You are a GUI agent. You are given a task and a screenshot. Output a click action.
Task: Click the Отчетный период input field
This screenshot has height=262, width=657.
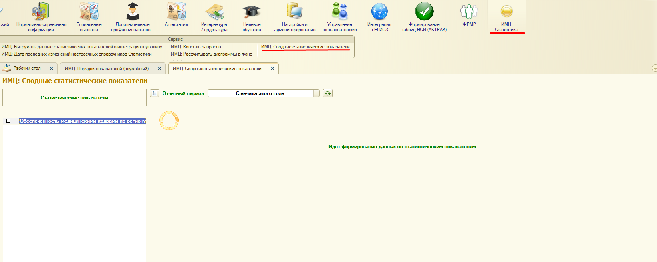tap(260, 93)
